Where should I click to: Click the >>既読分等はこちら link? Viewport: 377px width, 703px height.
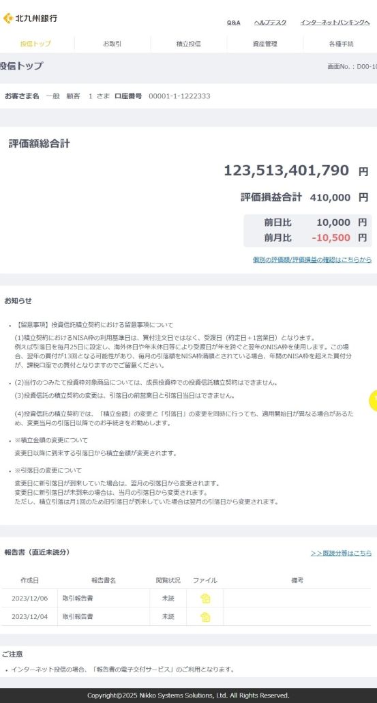click(x=341, y=553)
